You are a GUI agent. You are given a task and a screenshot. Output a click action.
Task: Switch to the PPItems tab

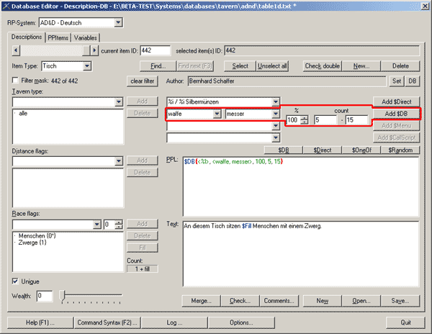58,37
